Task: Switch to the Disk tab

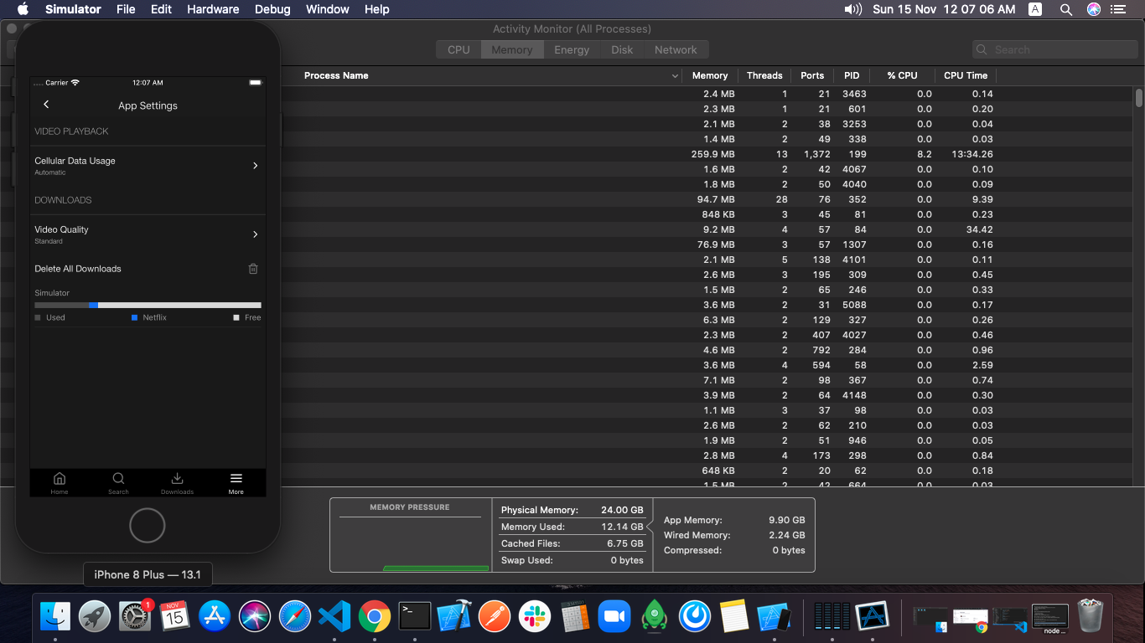Action: [622, 49]
